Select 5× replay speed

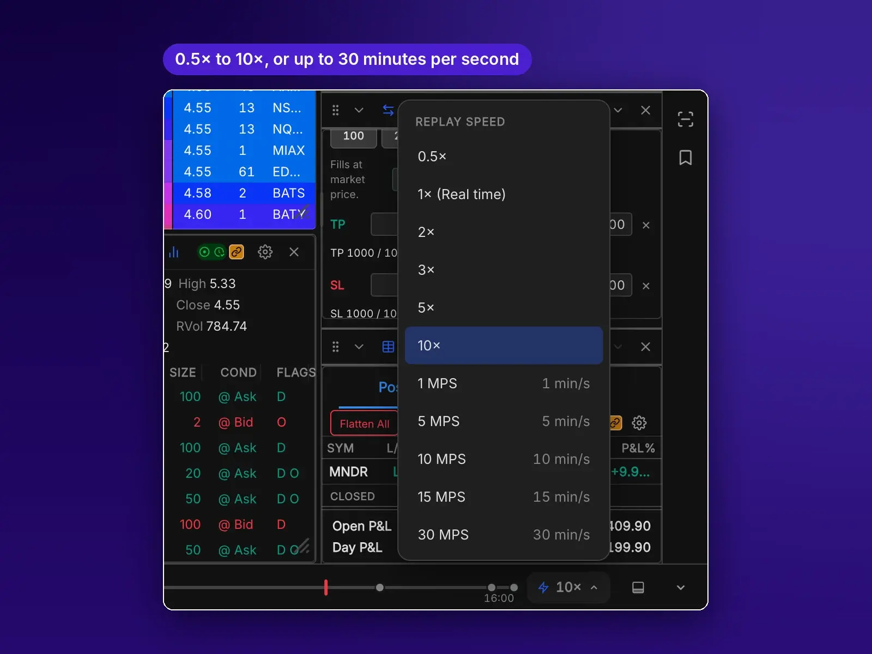coord(504,307)
